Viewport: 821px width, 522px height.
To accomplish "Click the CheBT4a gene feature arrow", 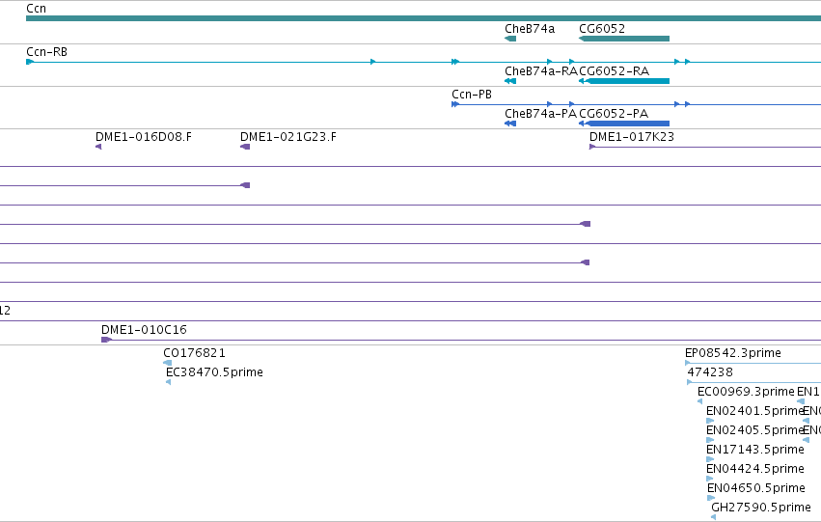I will [x=510, y=39].
